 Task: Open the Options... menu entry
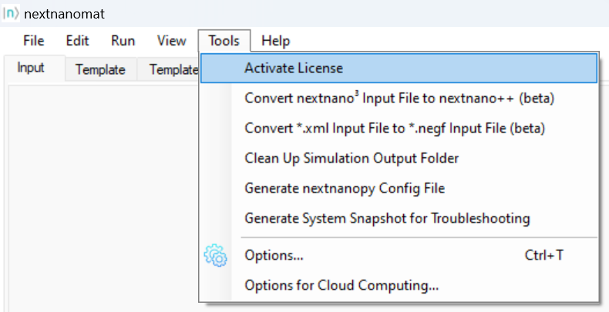(x=274, y=255)
